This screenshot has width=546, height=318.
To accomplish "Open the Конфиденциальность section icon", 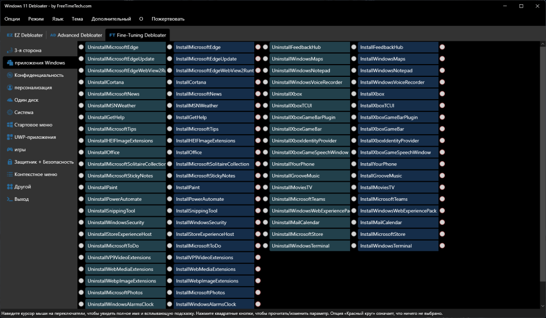I will click(x=10, y=75).
